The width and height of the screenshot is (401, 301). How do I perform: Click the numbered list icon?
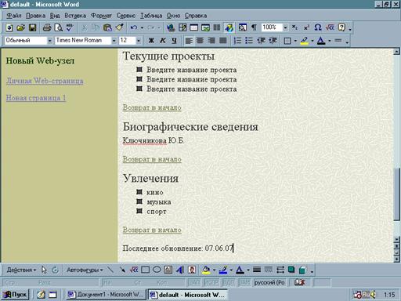pos(237,41)
